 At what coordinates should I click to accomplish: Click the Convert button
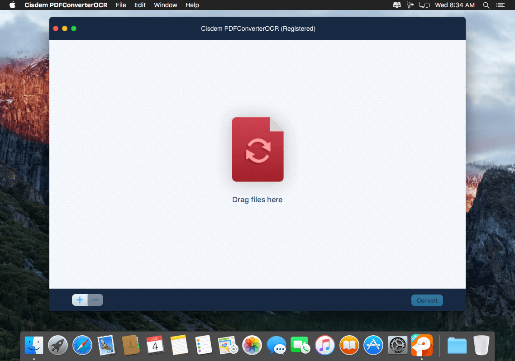click(x=427, y=300)
